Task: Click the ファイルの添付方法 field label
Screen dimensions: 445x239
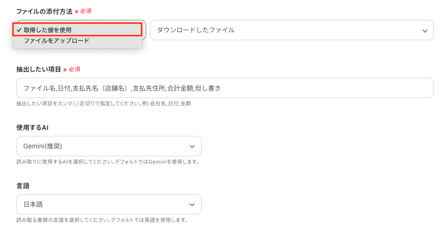Action: tap(44, 11)
